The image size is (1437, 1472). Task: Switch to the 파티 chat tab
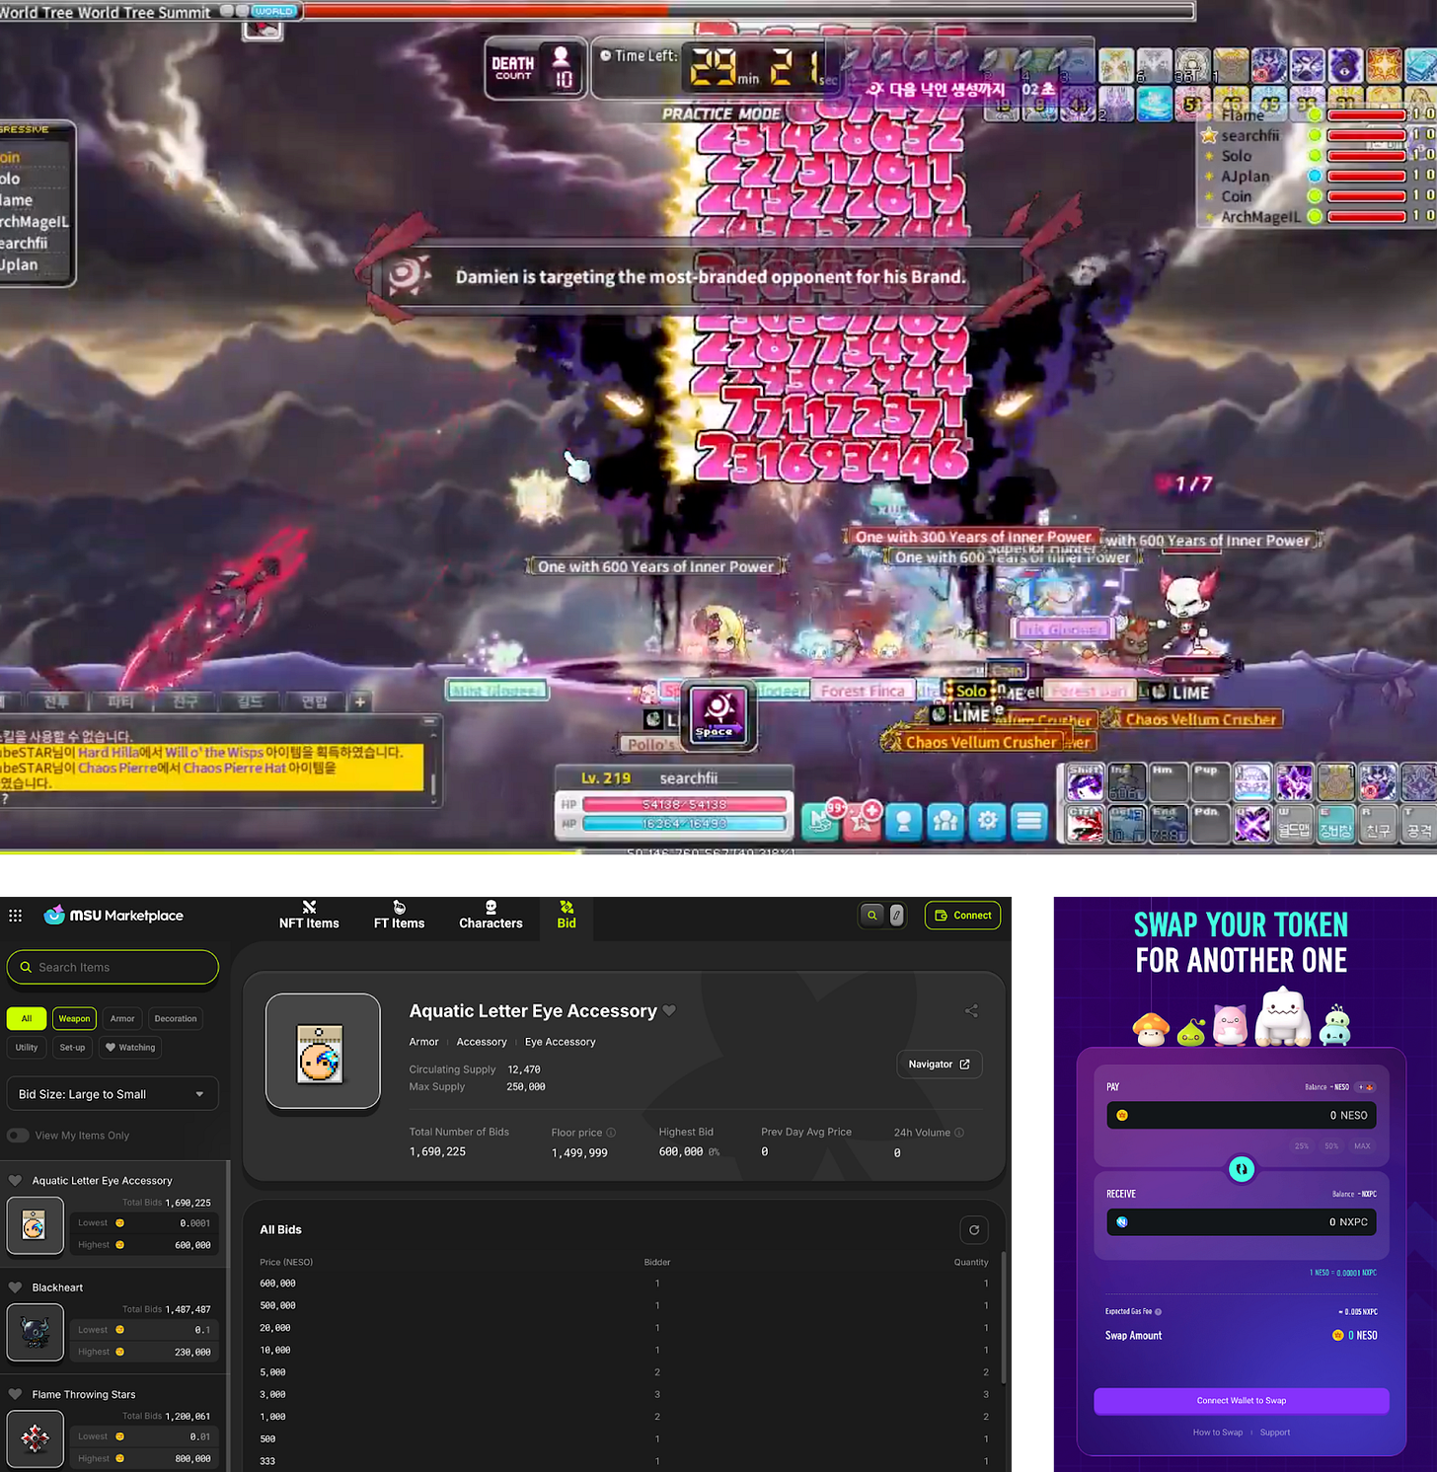click(x=121, y=701)
